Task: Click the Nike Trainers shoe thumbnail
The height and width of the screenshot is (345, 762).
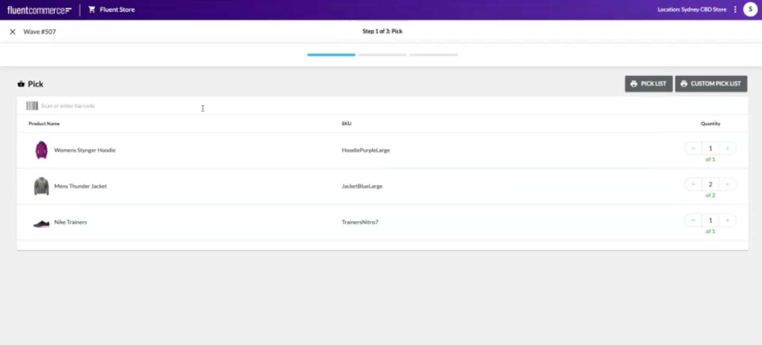Action: [41, 223]
